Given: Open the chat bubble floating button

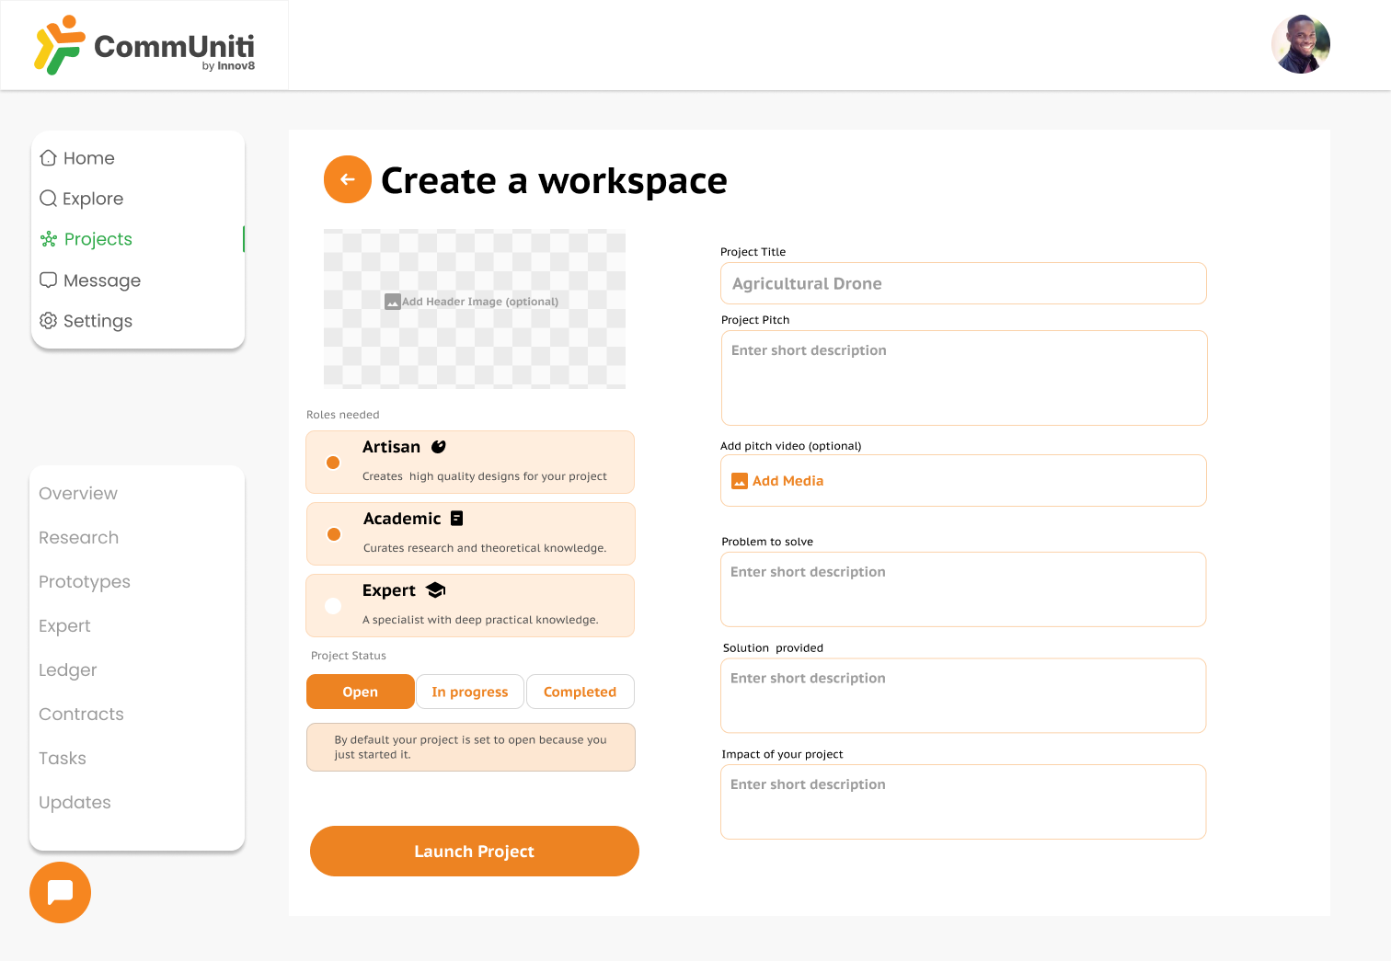Looking at the screenshot, I should point(60,892).
